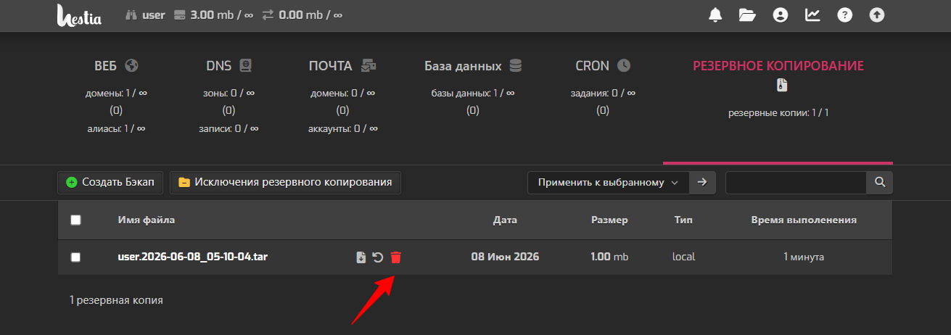The height and width of the screenshot is (335, 951).
Task: Click the 1 минута runtime cell
Action: coord(804,257)
